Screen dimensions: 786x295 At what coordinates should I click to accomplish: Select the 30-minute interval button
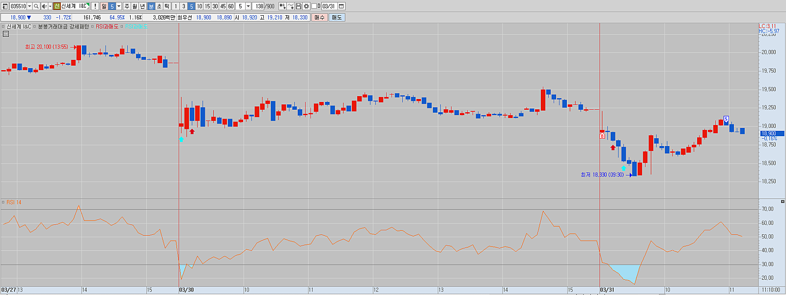215,6
